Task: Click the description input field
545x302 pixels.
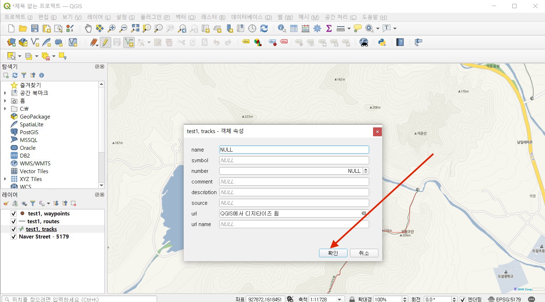Action: pyautogui.click(x=294, y=192)
